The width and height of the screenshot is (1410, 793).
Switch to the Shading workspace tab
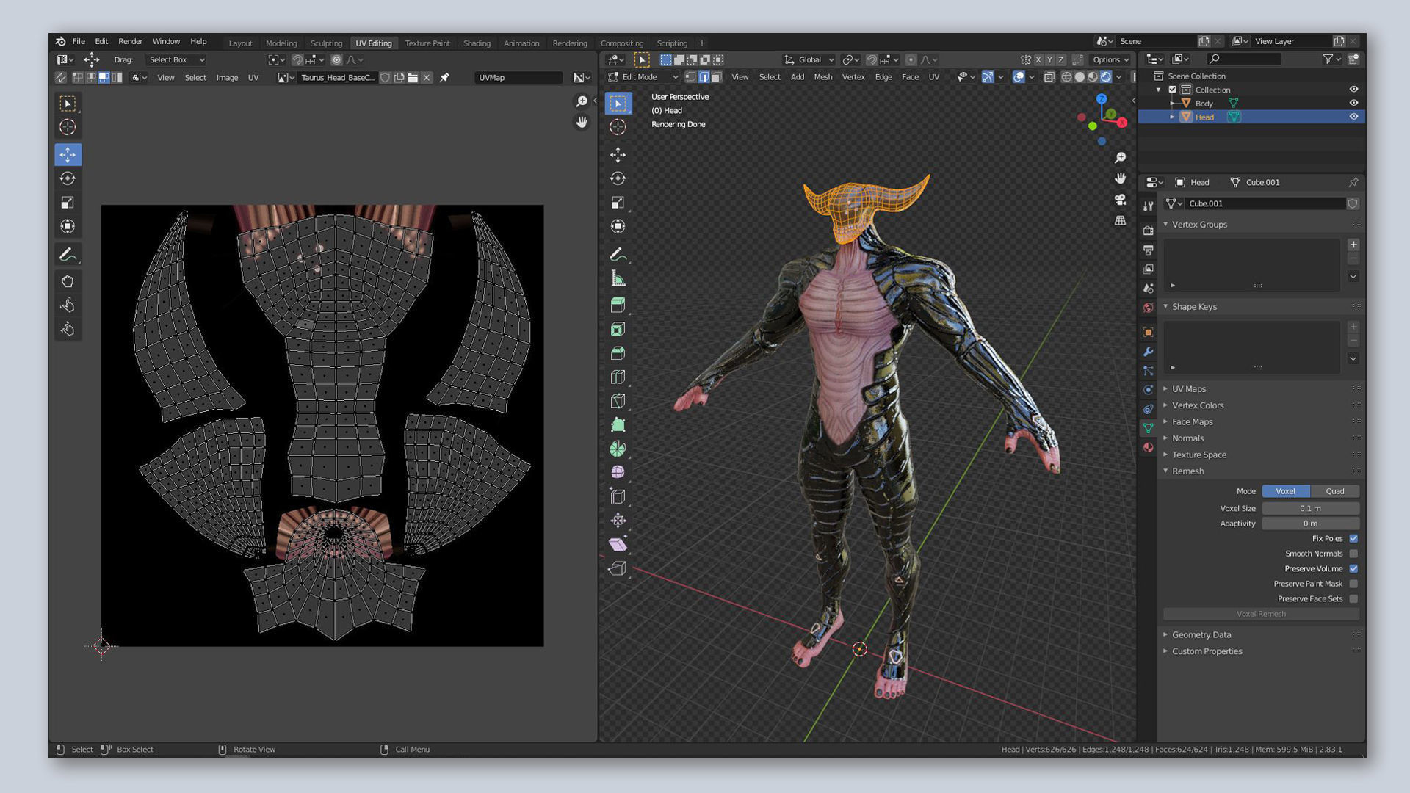(477, 43)
